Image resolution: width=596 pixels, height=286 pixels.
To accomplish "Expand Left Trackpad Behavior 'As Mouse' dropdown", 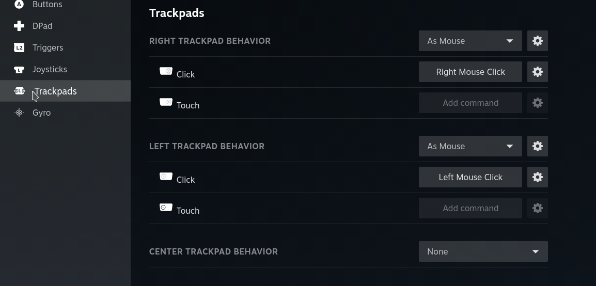I will 470,146.
